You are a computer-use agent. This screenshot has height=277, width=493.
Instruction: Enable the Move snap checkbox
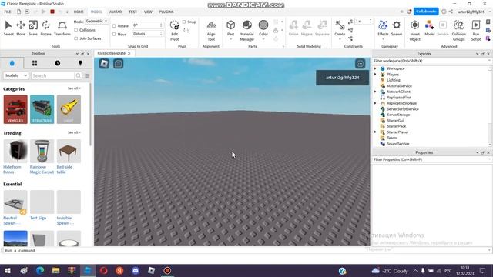(114, 34)
